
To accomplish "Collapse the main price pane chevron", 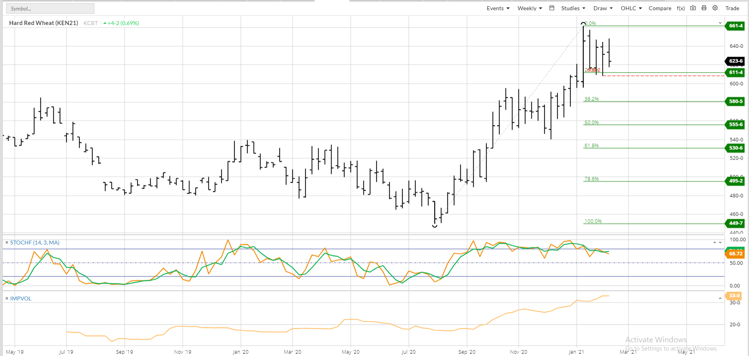I will pos(720,23).
